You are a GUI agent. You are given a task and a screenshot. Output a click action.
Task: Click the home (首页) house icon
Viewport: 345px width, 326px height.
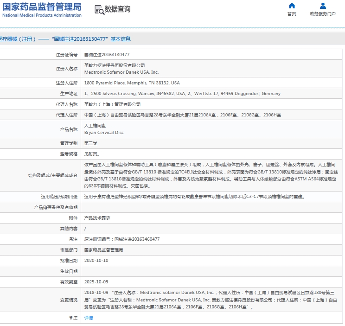[292, 6]
